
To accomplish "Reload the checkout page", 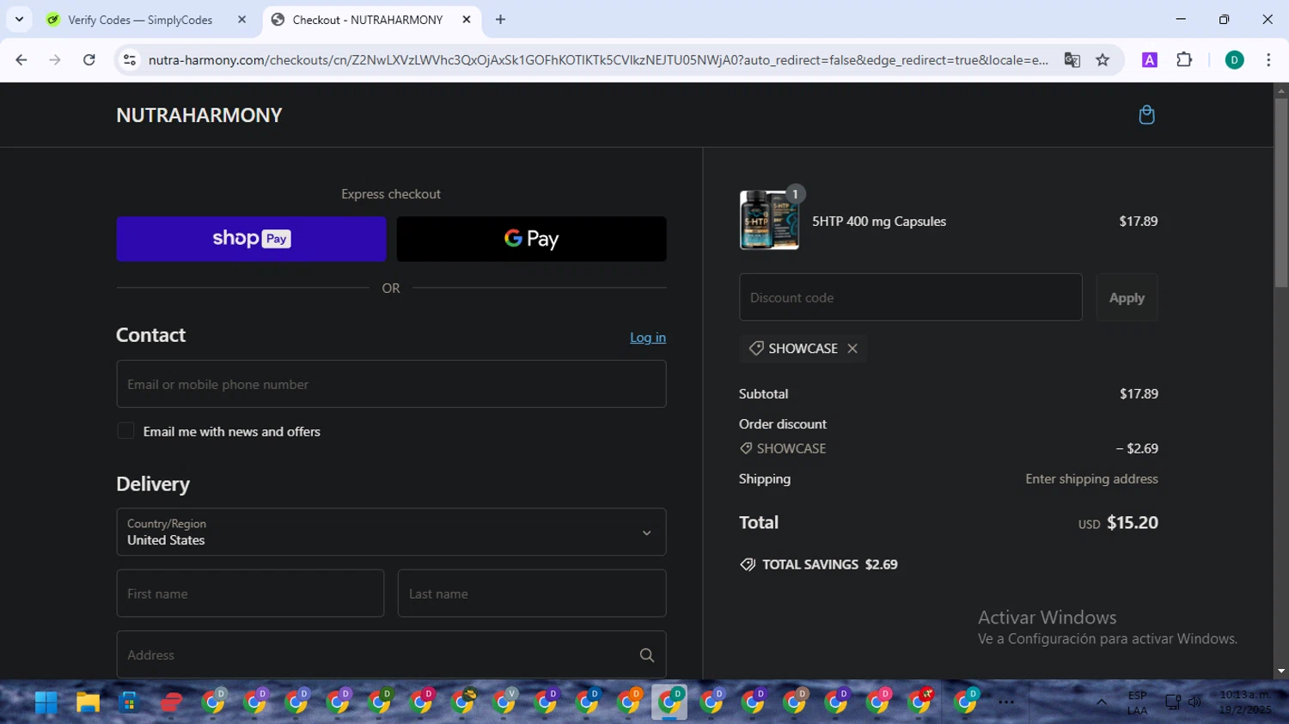I will pyautogui.click(x=89, y=60).
